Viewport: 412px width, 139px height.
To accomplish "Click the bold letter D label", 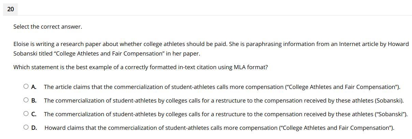I will (x=34, y=128).
